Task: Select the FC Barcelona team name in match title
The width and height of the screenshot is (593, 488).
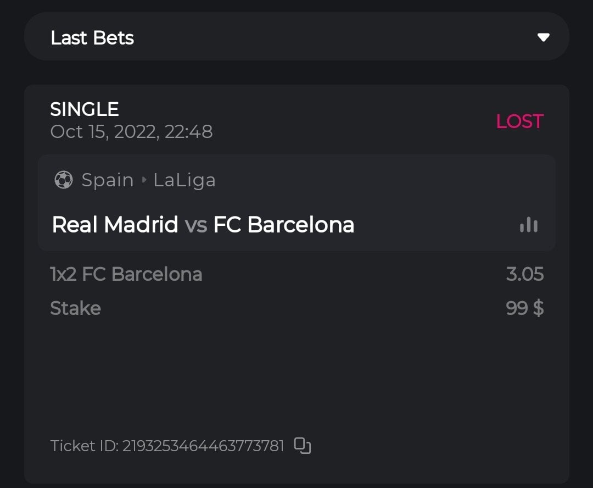Action: [x=283, y=225]
